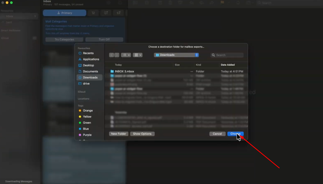Select Downloads in the dialog sidebar

90,77
